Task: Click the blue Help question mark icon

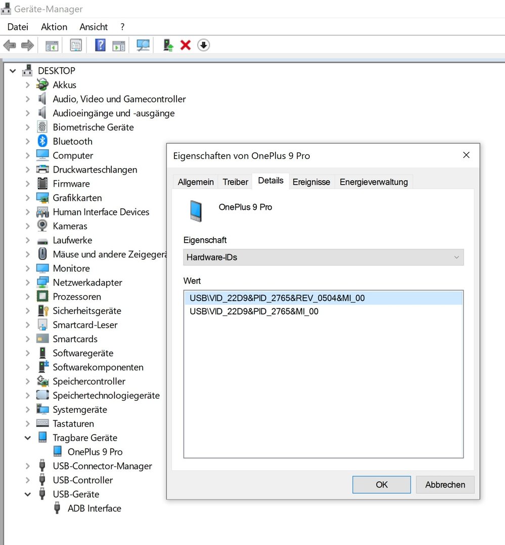Action: [x=100, y=45]
